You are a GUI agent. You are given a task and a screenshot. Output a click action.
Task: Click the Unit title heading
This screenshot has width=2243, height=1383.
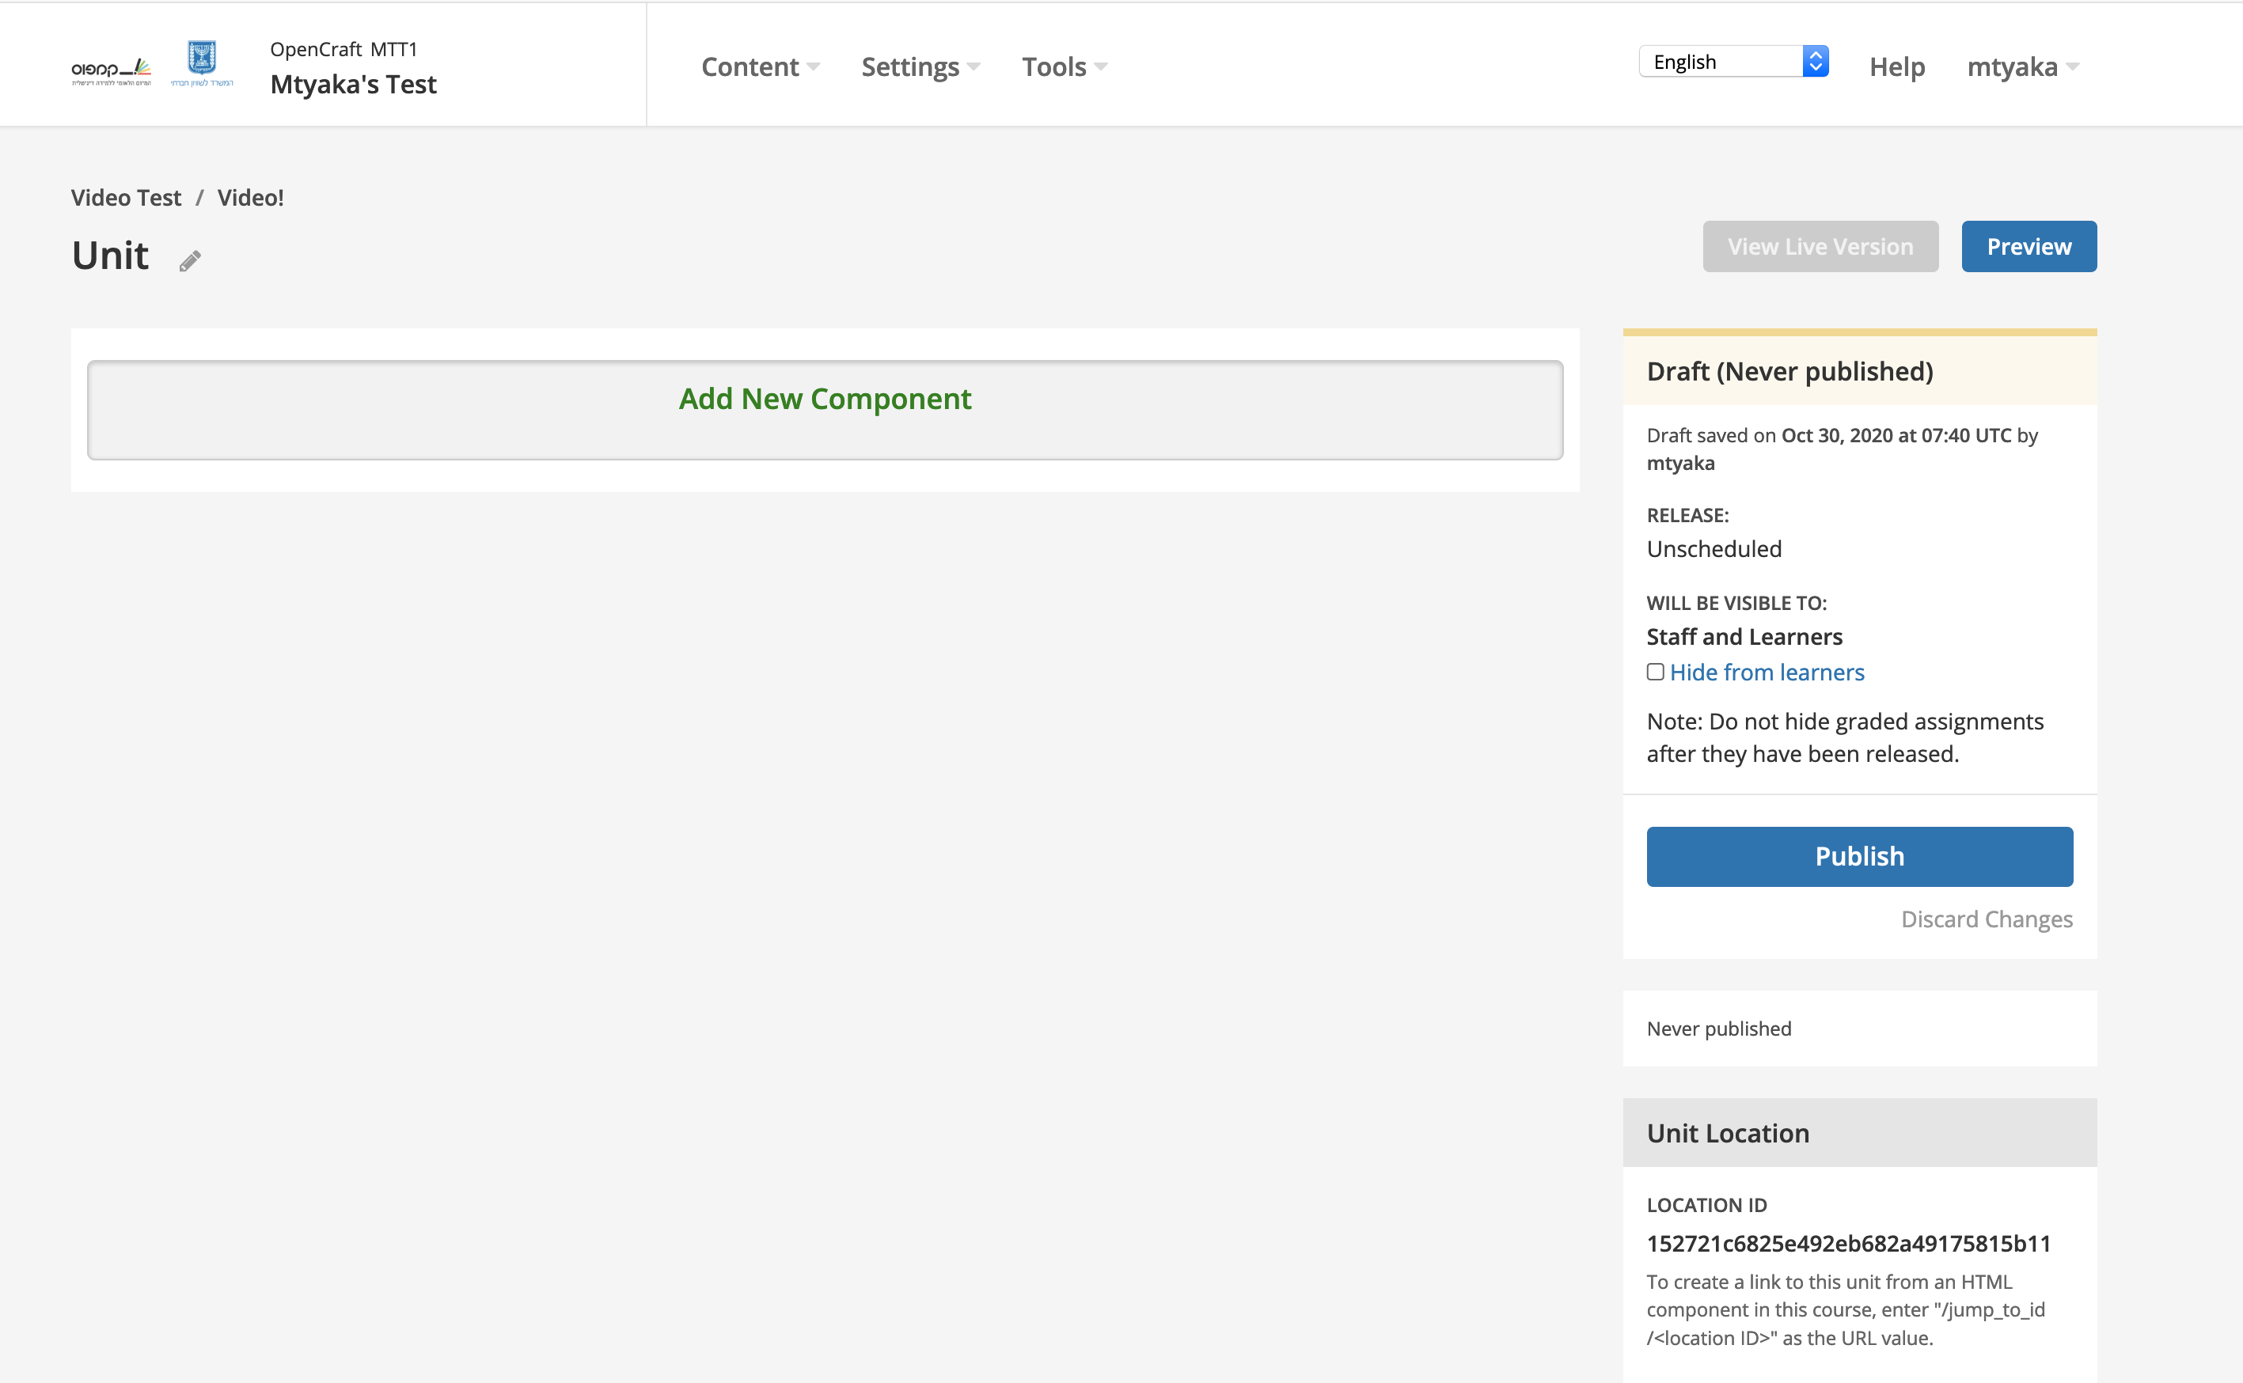click(110, 254)
